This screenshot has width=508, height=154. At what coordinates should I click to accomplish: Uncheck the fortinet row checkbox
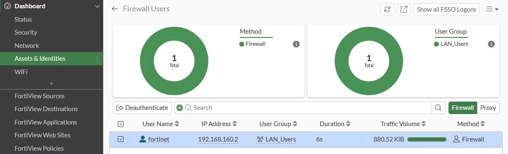click(x=121, y=139)
